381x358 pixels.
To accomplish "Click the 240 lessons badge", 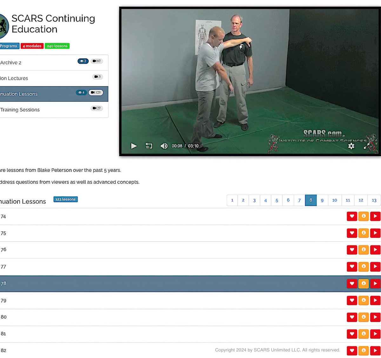I will pyautogui.click(x=57, y=46).
